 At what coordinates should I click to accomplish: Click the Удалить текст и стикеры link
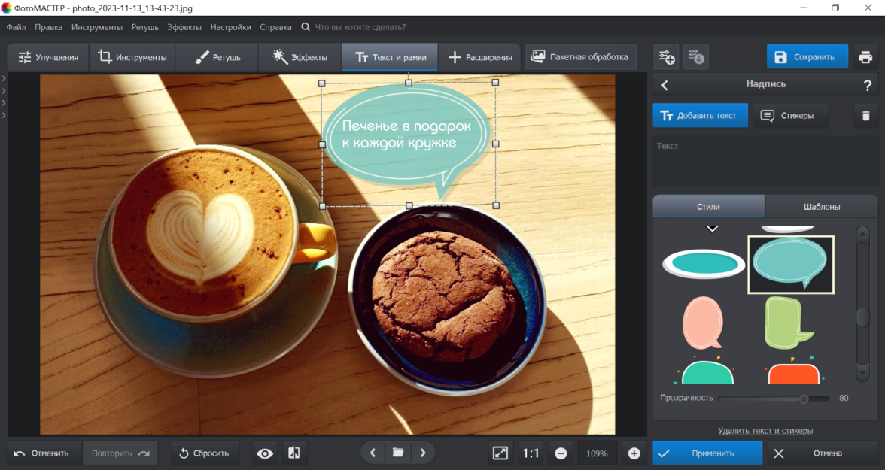(765, 431)
